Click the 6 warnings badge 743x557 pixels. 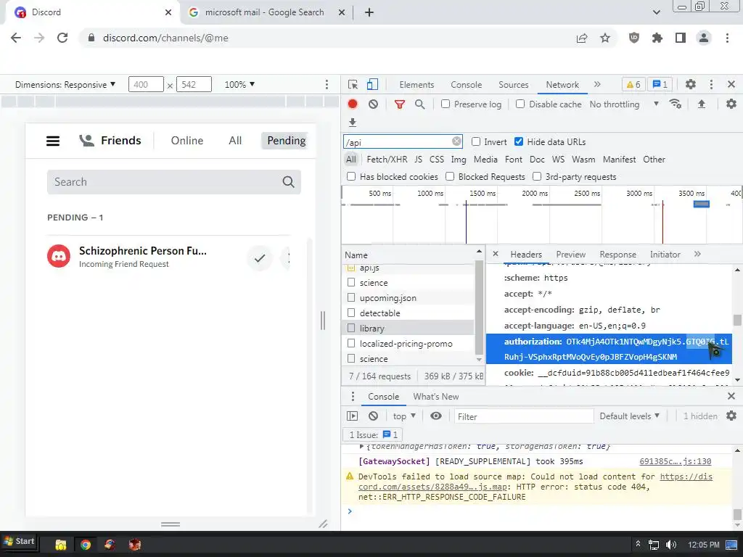[633, 84]
